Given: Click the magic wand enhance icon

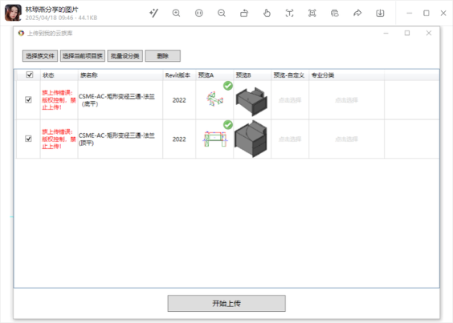Looking at the screenshot, I should (153, 13).
